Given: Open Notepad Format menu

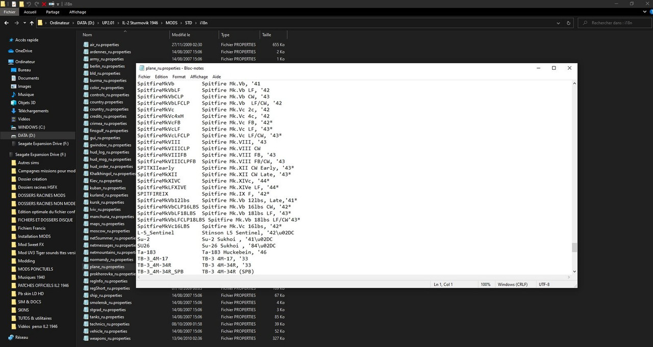Looking at the screenshot, I should (179, 77).
